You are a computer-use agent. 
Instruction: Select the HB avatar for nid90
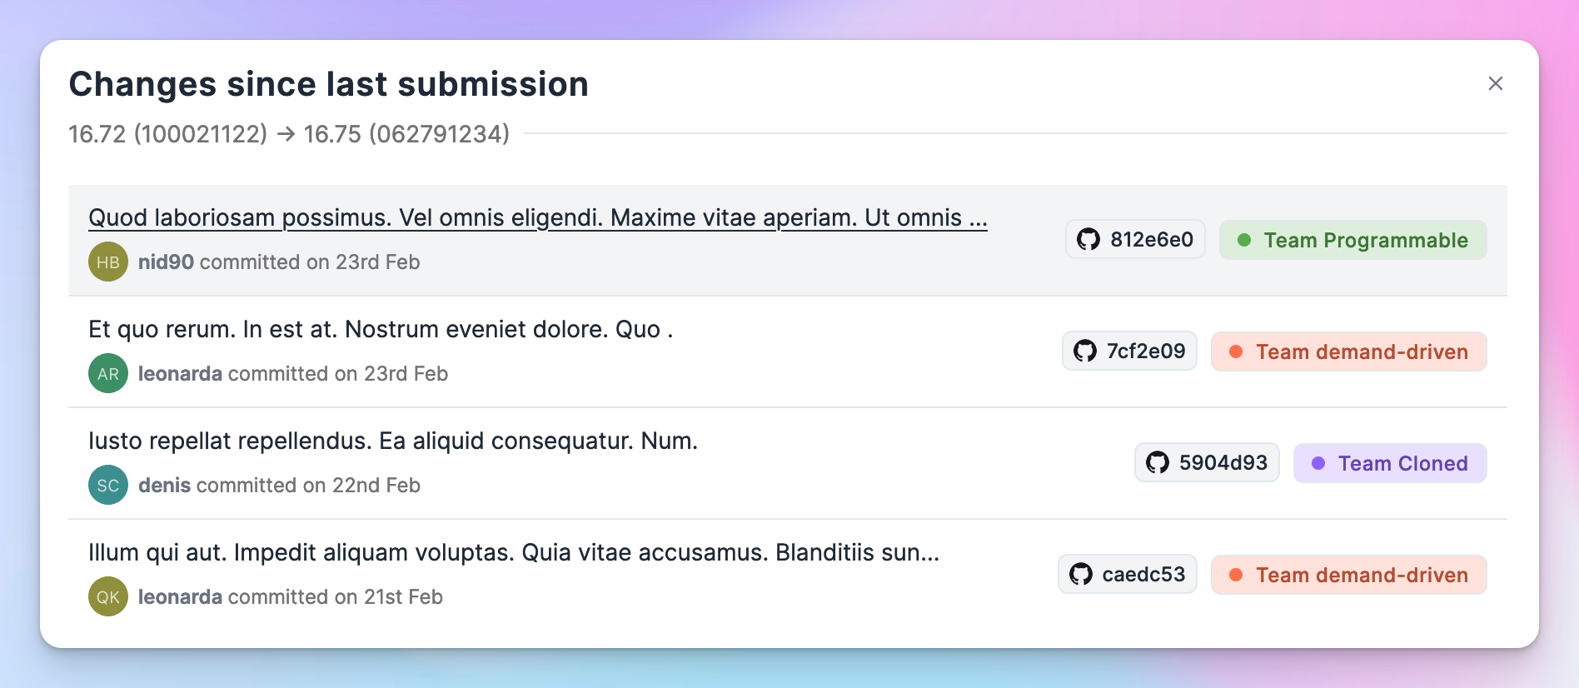[108, 262]
